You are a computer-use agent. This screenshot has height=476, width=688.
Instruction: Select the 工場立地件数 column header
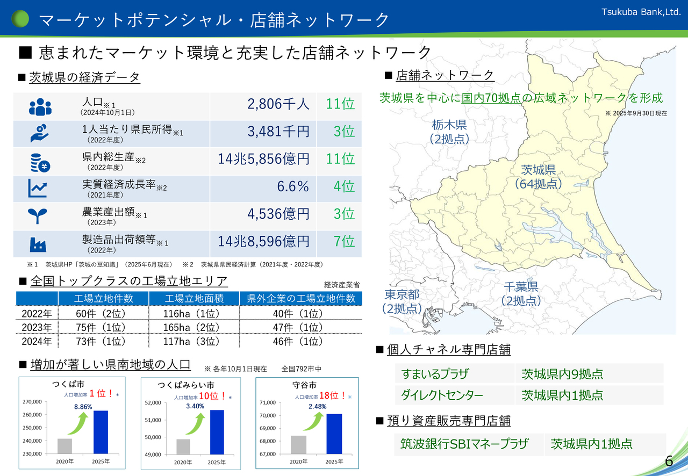103,299
